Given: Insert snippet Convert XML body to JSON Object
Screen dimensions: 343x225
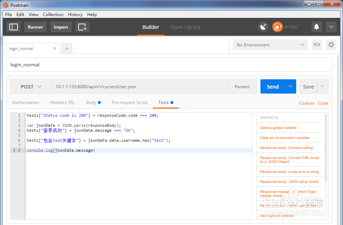Looking at the screenshot, I should pyautogui.click(x=289, y=160).
